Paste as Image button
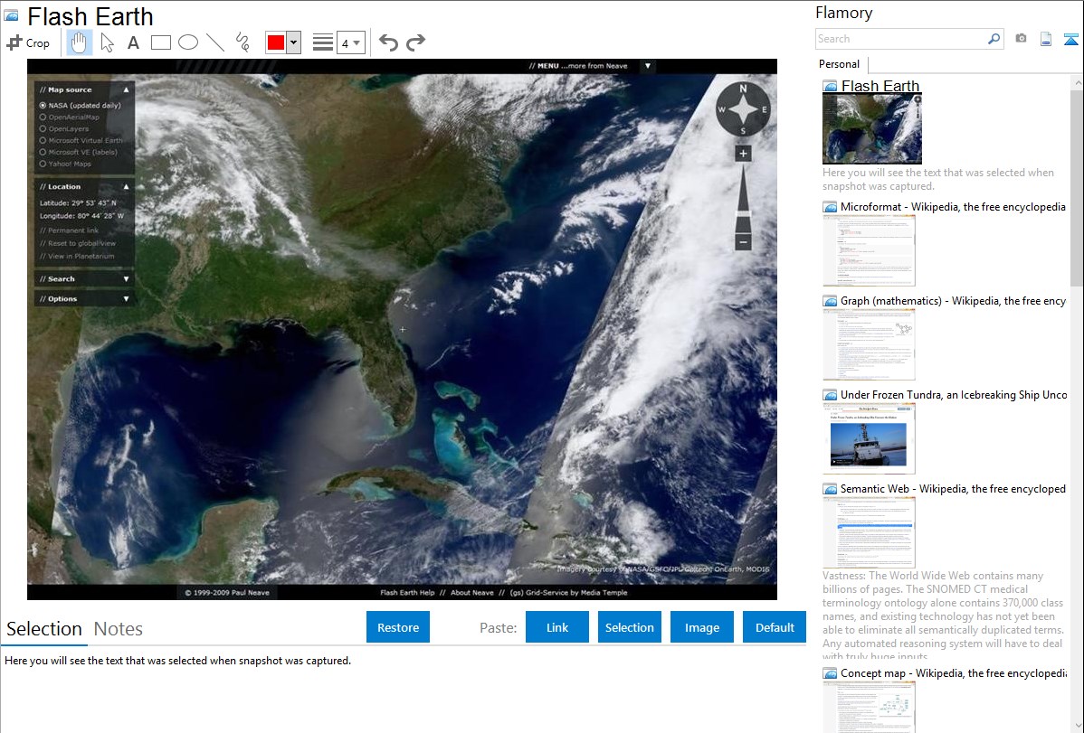Viewport: 1084px width, 733px height. click(x=702, y=627)
